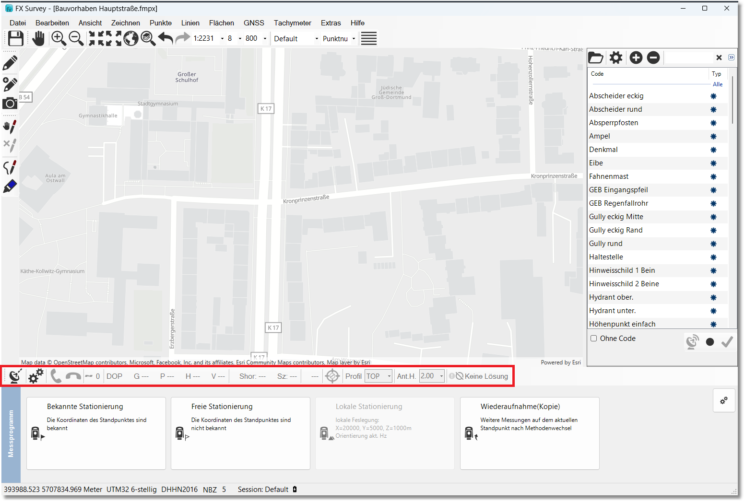Open the Tachymeter menu

coord(292,23)
